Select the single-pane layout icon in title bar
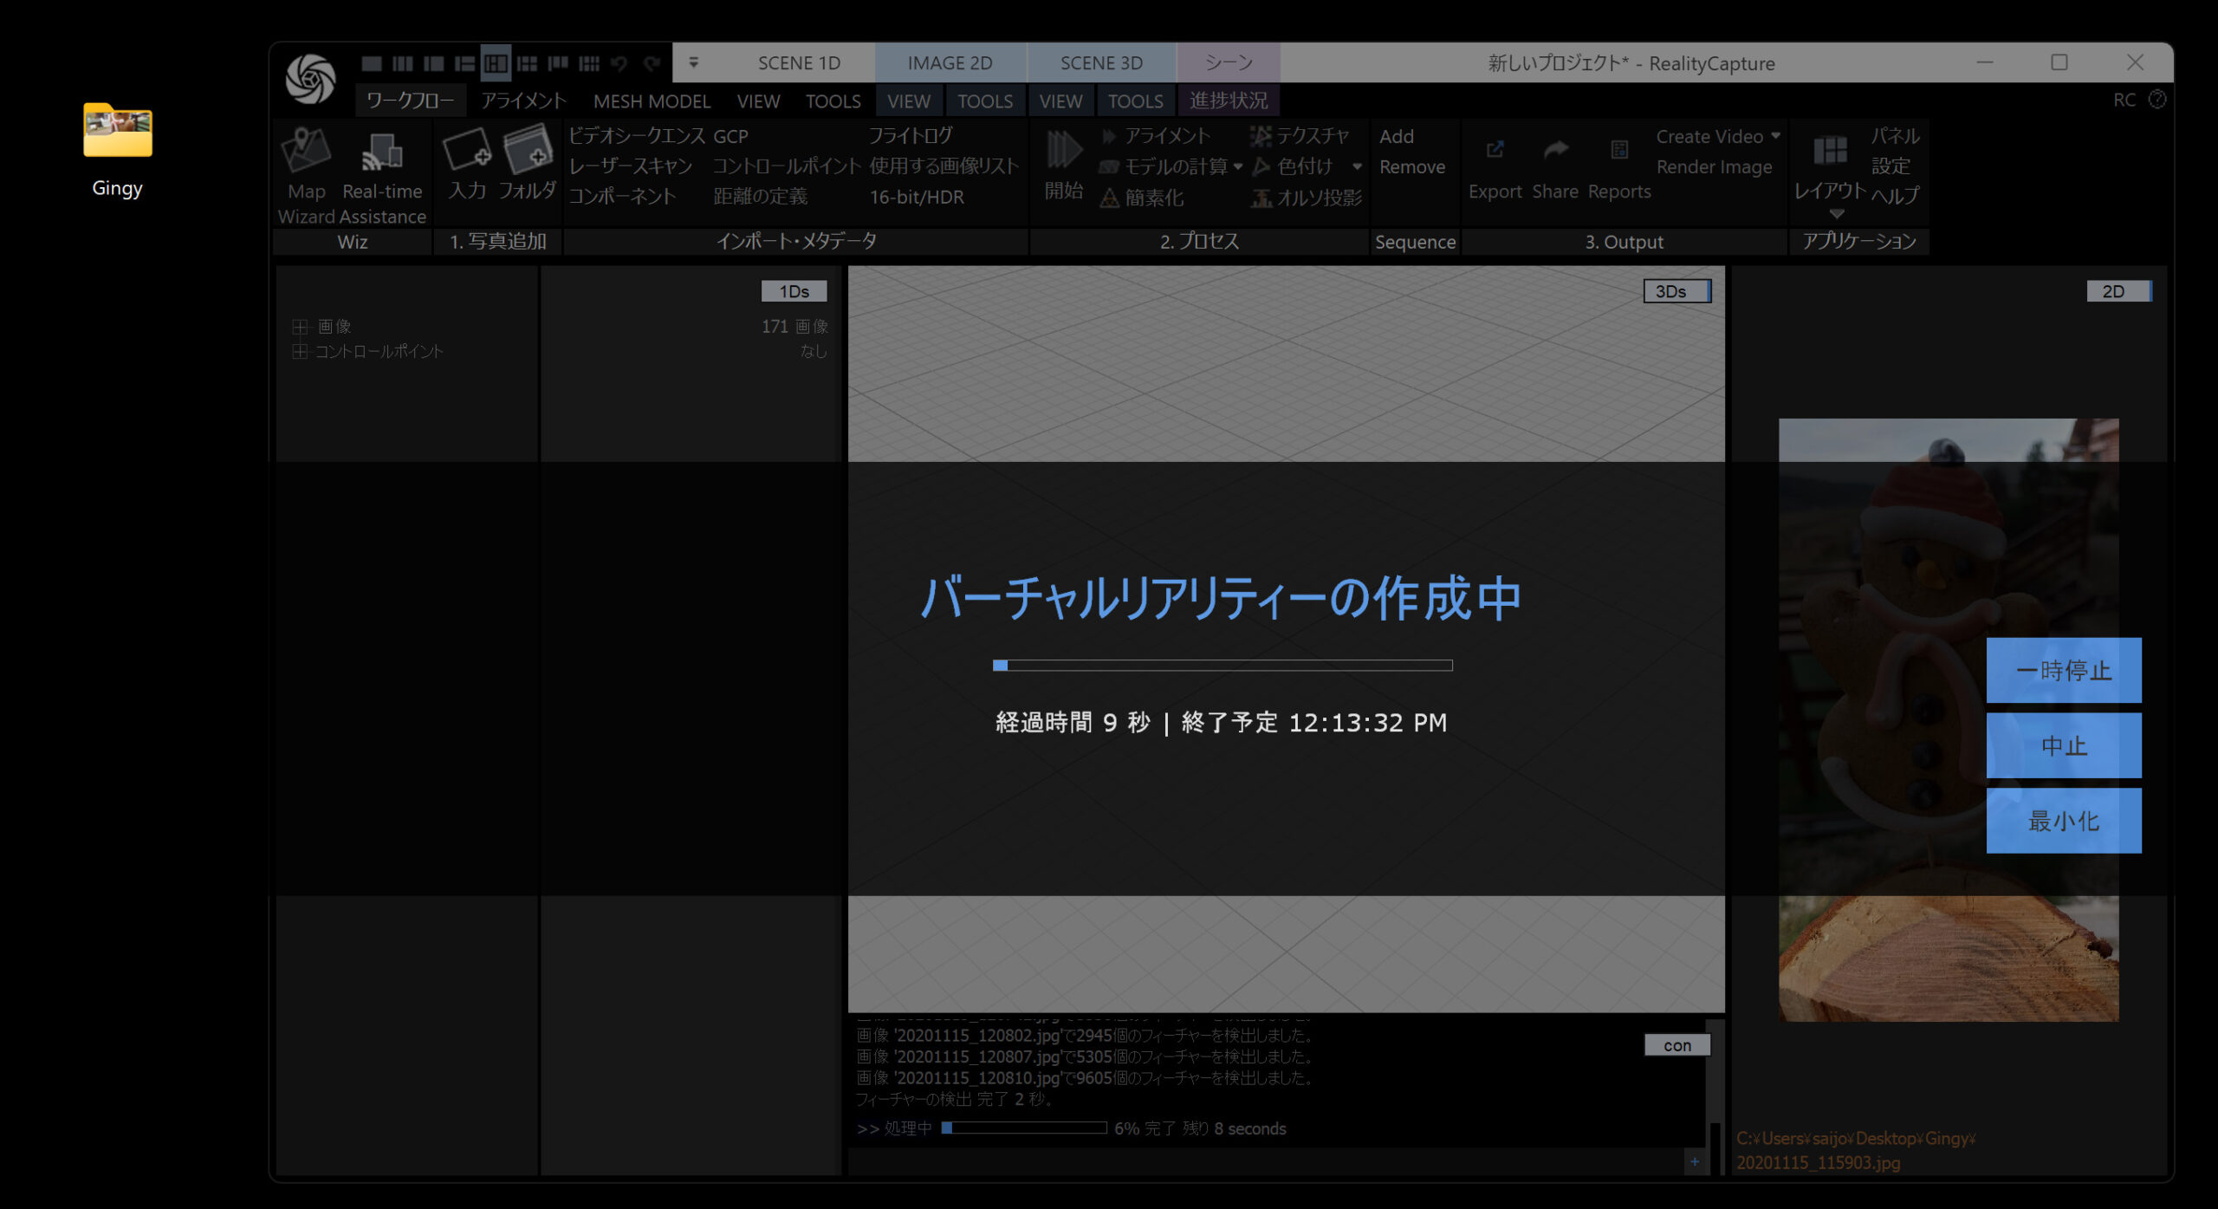 click(x=372, y=63)
